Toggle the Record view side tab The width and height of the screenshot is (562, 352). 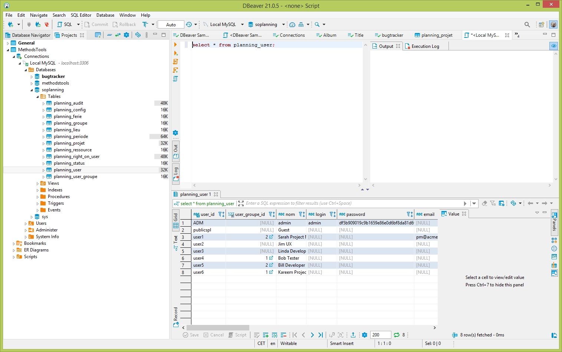(x=176, y=317)
